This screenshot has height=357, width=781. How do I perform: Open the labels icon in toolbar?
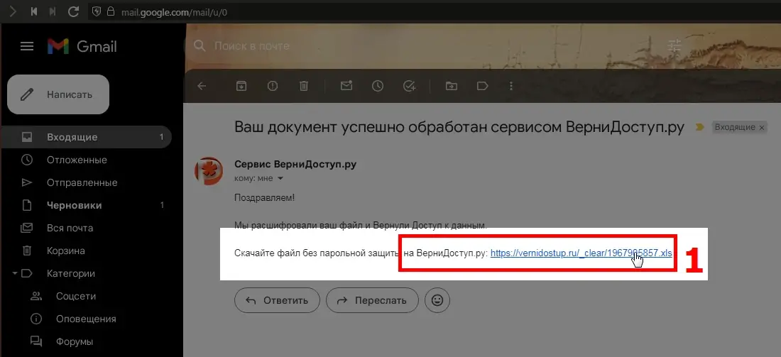(x=482, y=86)
